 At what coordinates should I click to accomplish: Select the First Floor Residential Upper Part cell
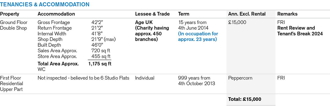coord(12,84)
